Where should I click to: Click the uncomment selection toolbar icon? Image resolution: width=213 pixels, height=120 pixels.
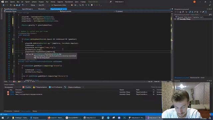pos(89,5)
